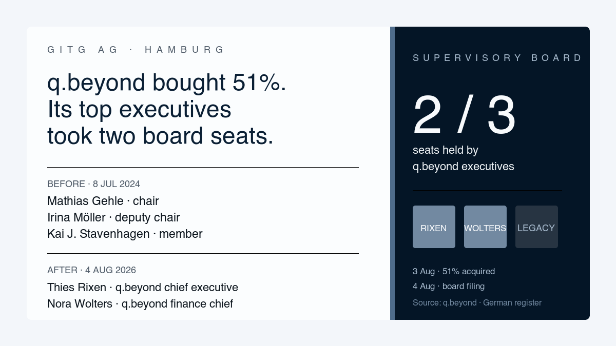Viewport: 616px width, 346px height.
Task: Select the AFTER · 4 AUG 2026 label
Action: point(91,270)
